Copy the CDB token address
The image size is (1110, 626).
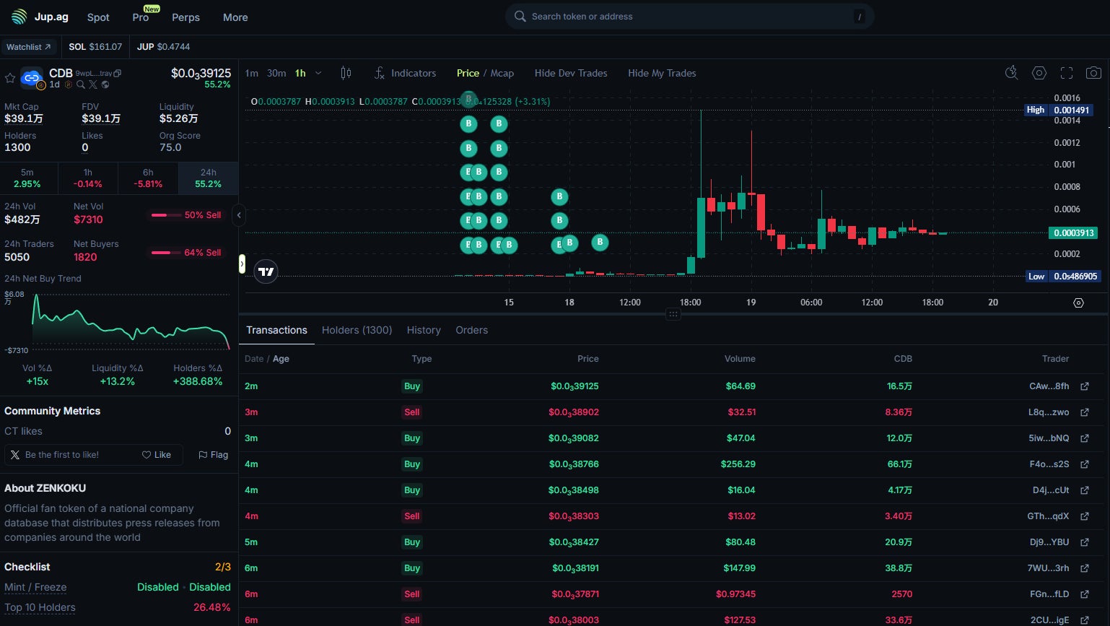tap(118, 73)
